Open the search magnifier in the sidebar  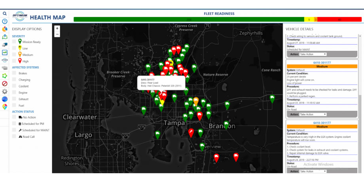pyautogui.click(x=5, y=14)
